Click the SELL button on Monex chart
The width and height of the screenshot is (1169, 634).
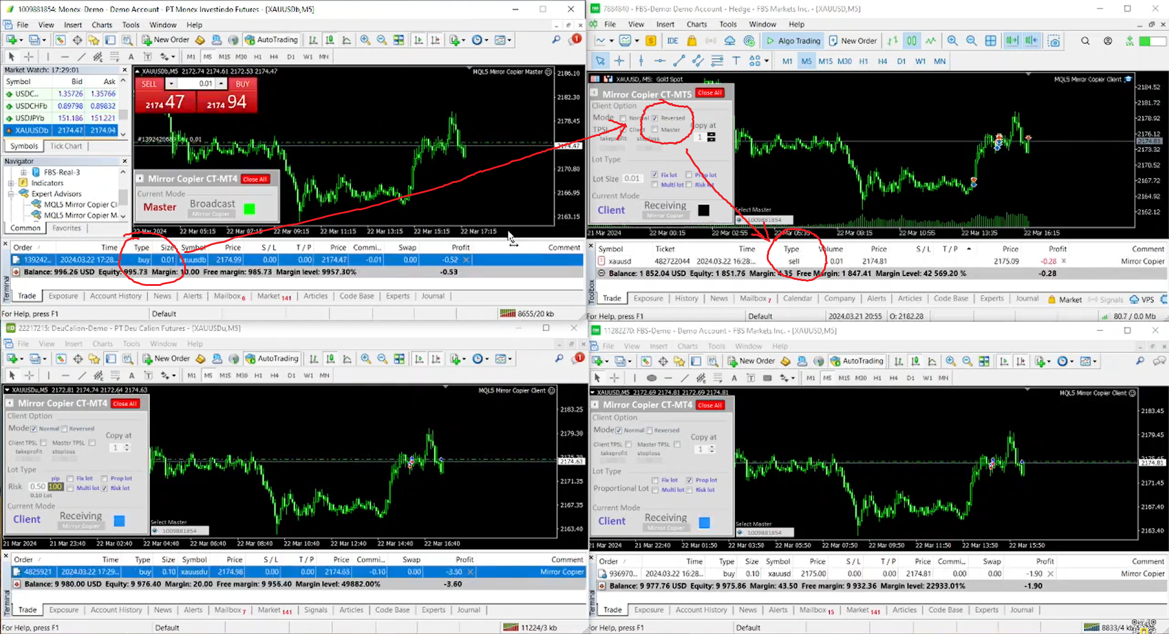click(149, 84)
